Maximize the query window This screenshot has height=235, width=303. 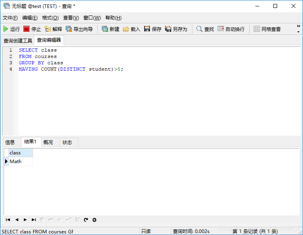pyautogui.click(x=275, y=6)
